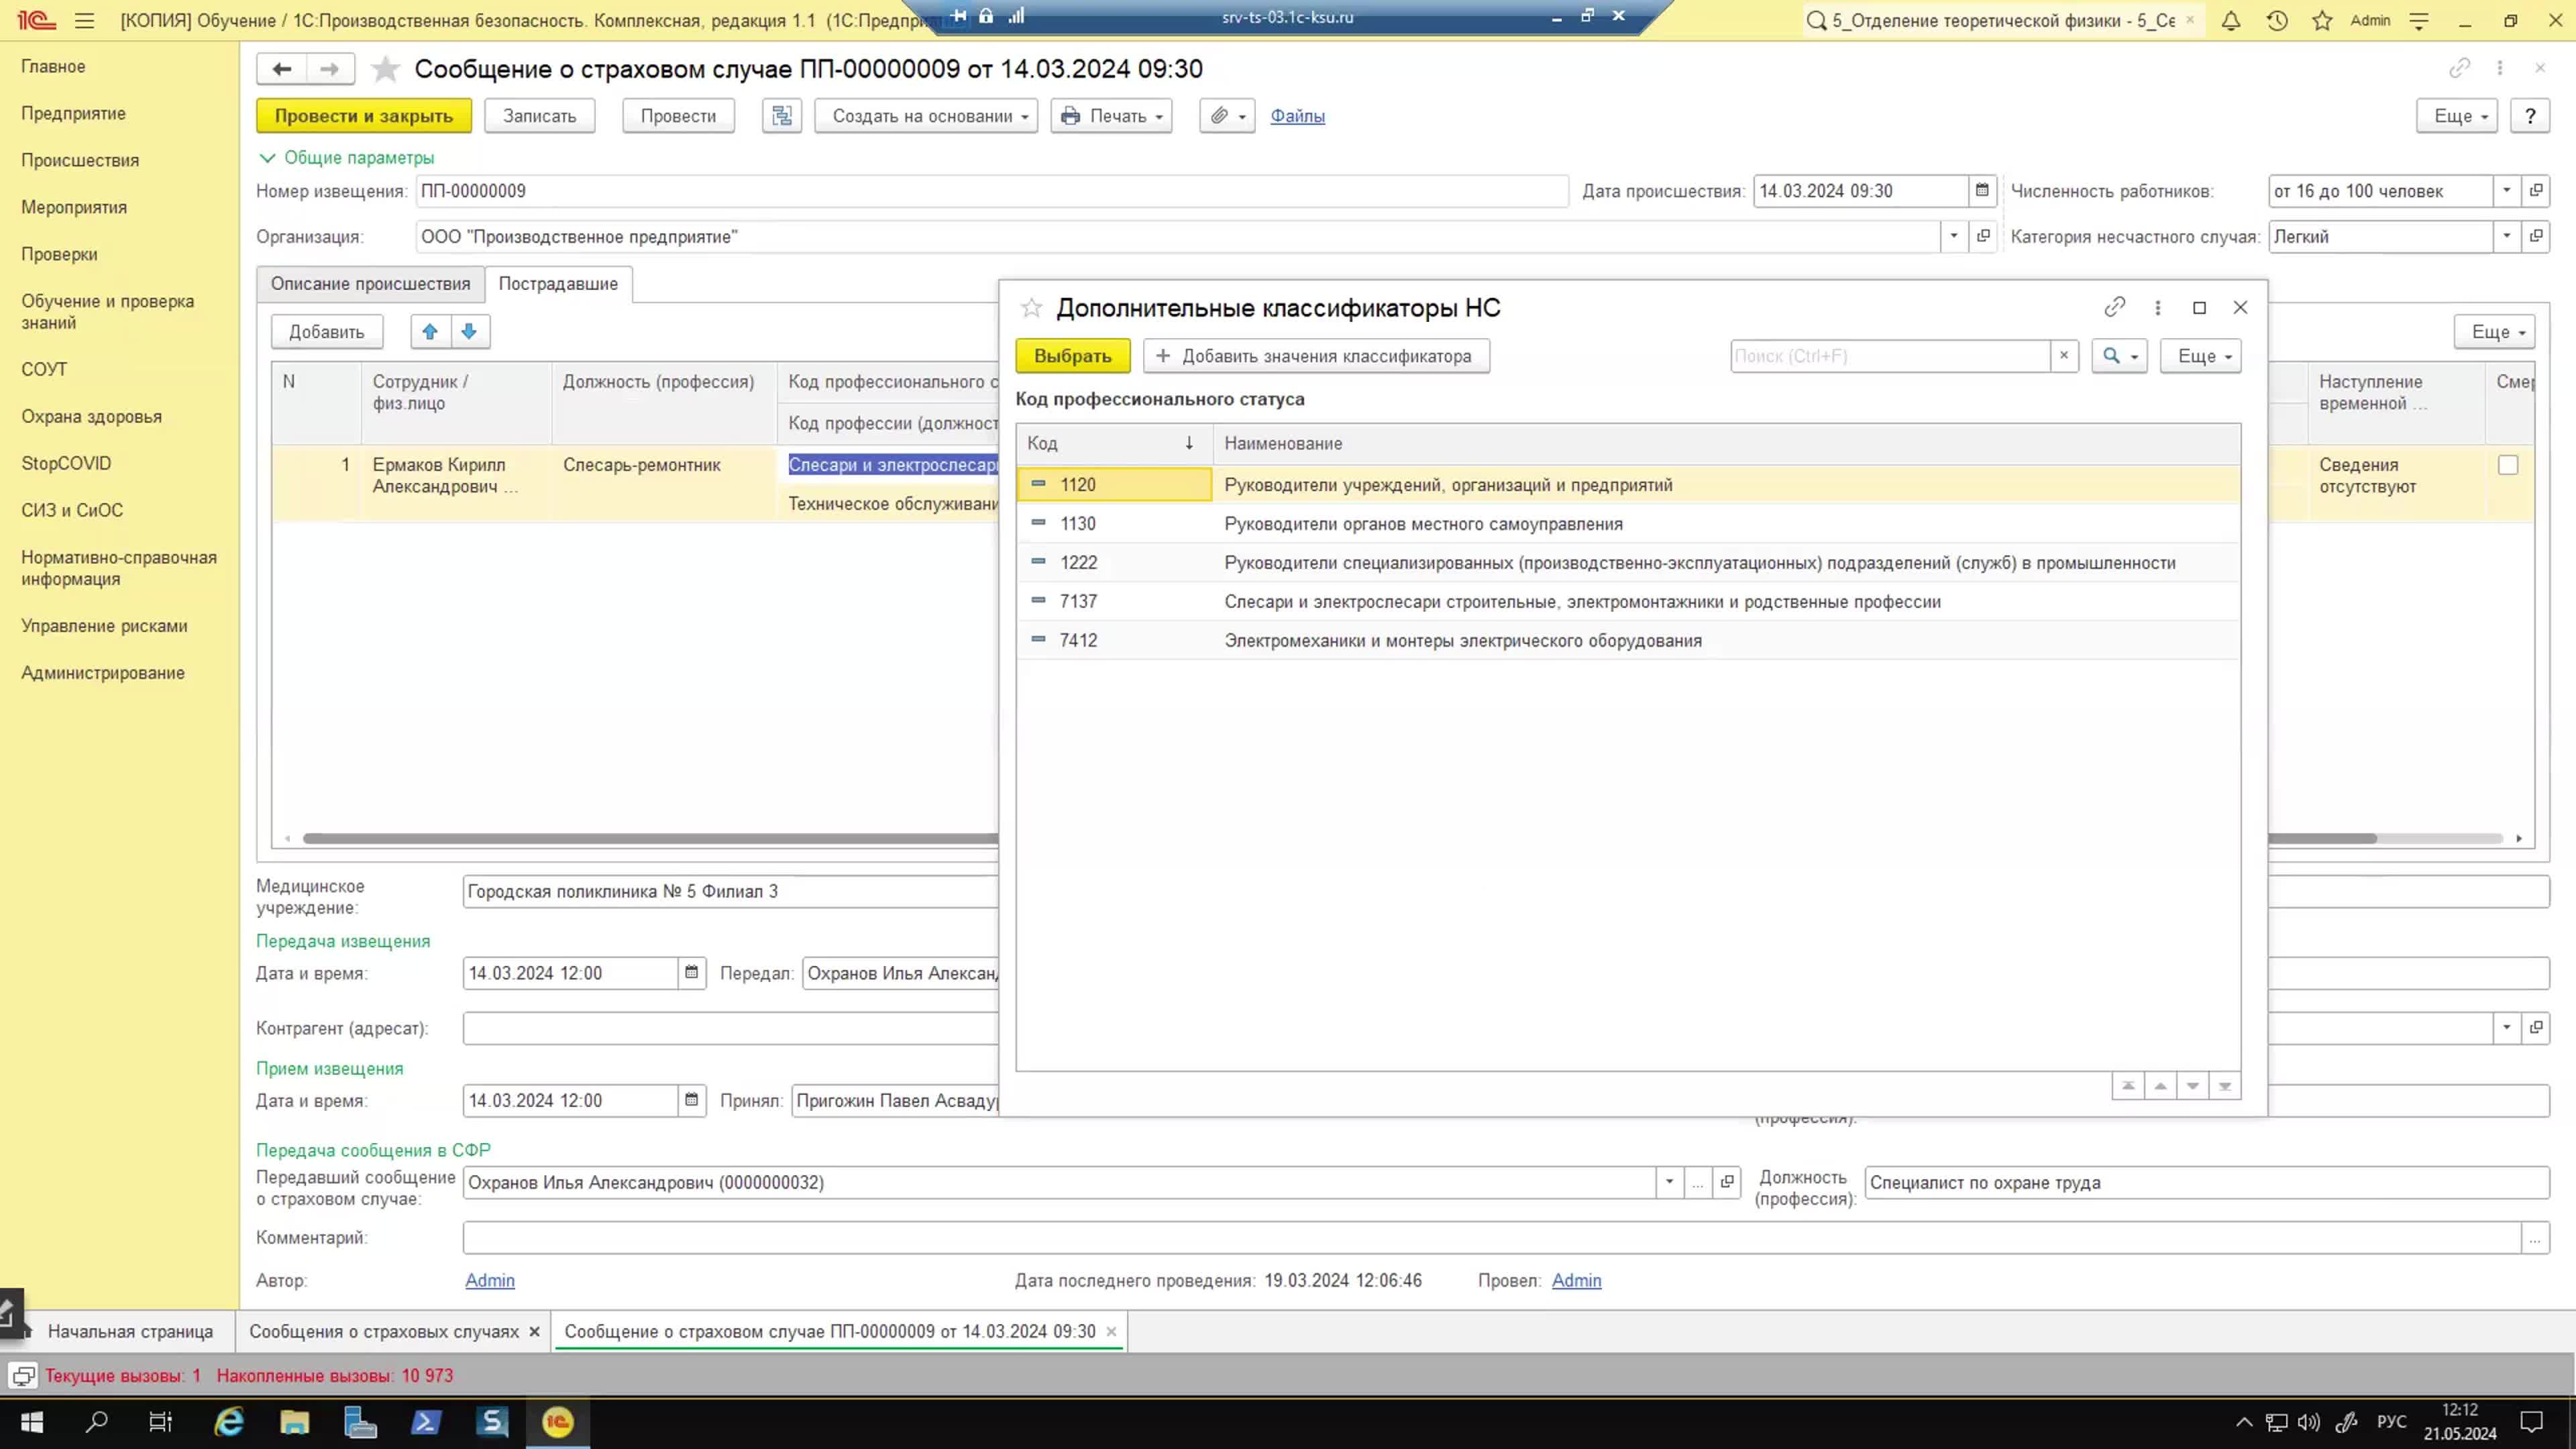Open calendar for notification transfer date
The width and height of the screenshot is (2576, 1449).
tap(691, 973)
